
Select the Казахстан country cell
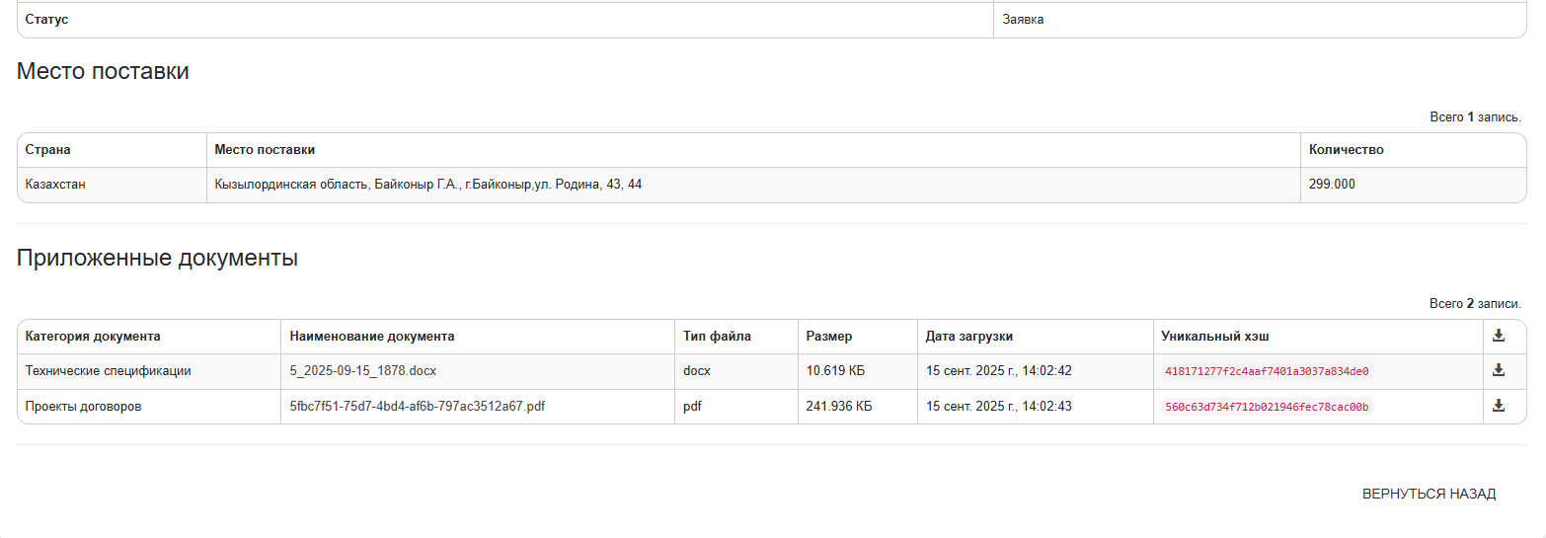[55, 185]
